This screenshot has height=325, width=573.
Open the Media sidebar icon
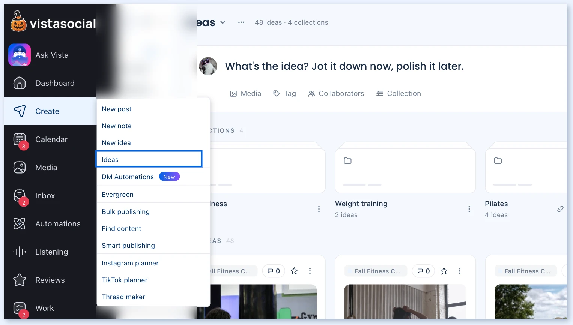click(20, 168)
